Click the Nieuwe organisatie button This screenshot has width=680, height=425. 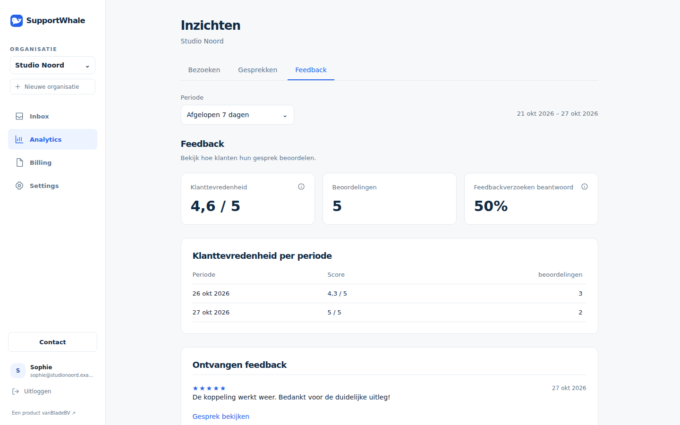(x=52, y=87)
